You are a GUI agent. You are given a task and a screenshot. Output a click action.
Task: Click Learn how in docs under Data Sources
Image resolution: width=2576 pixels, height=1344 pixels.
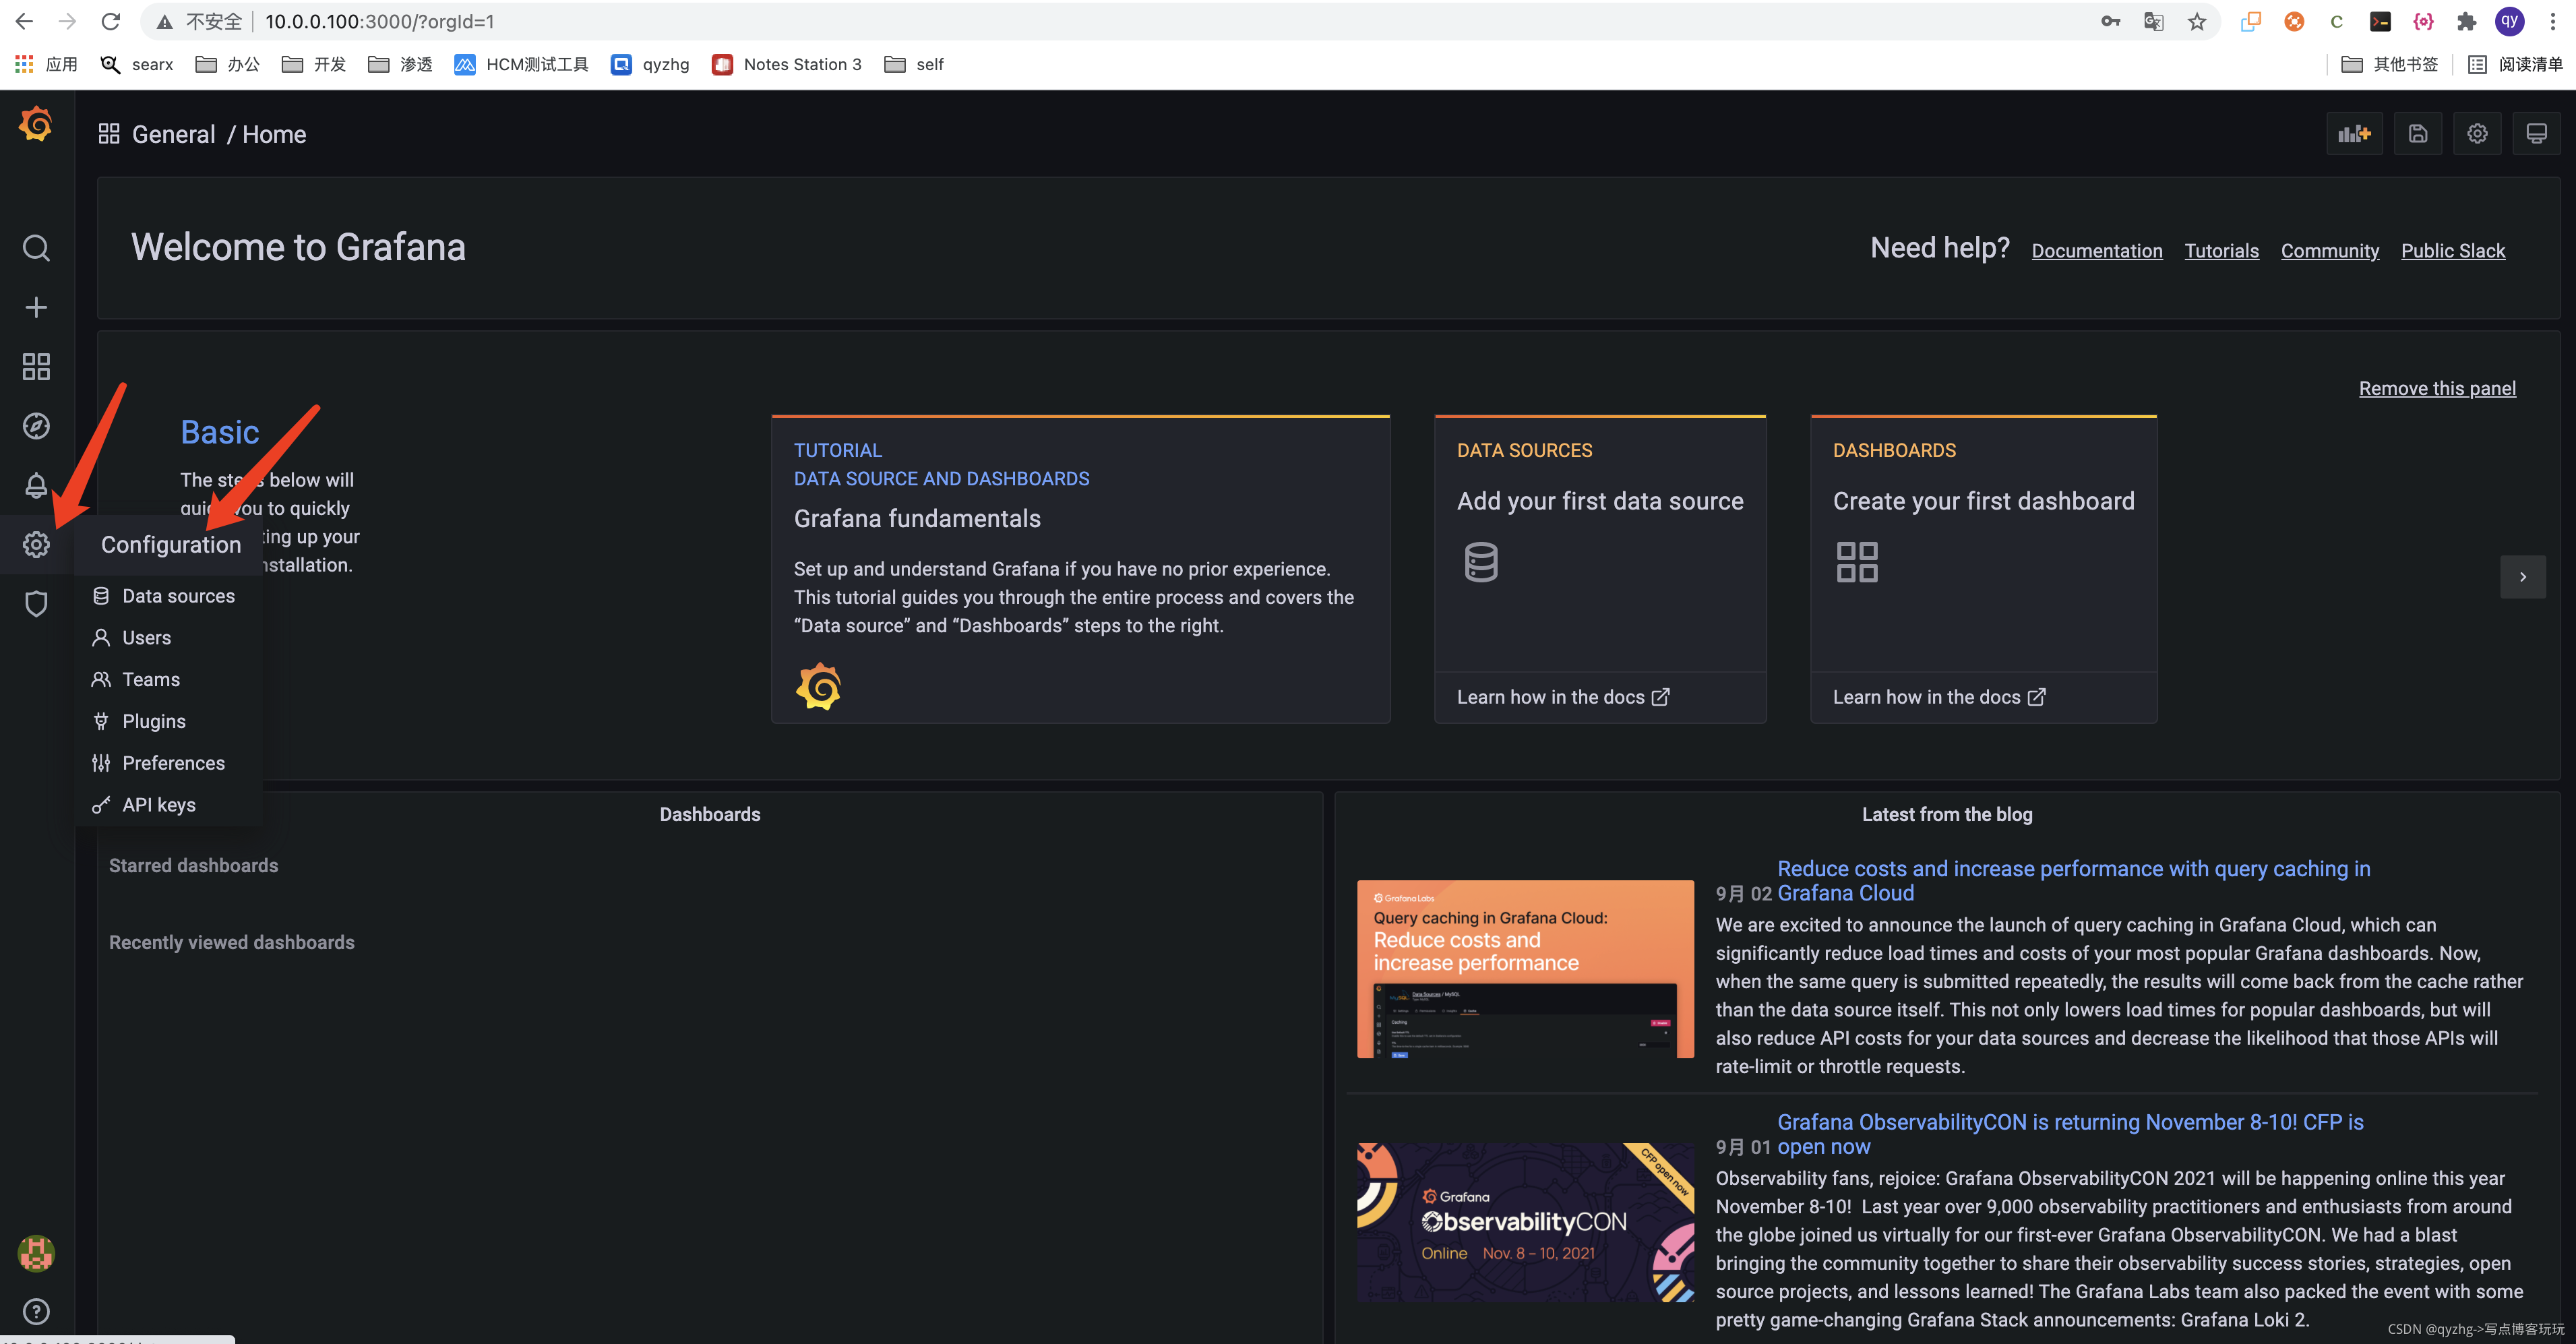click(1562, 697)
